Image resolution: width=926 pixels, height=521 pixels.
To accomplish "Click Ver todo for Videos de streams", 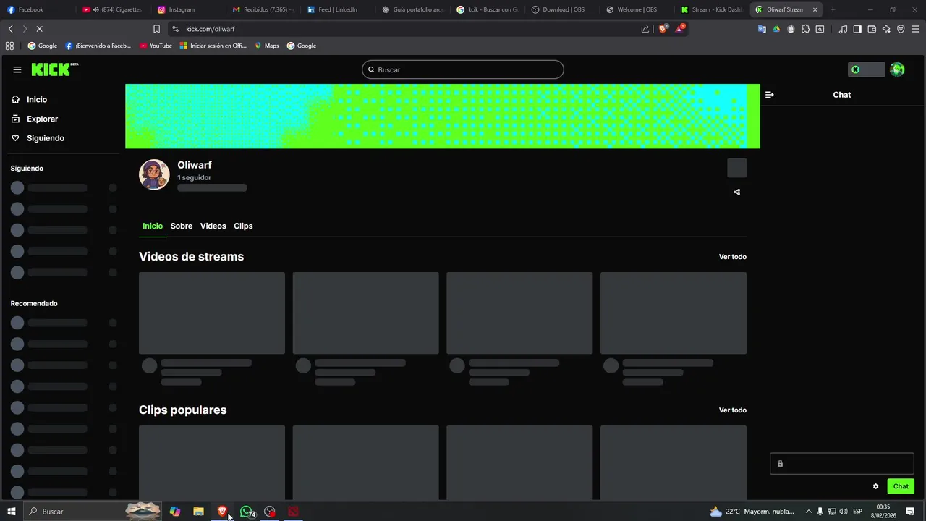I will tap(732, 257).
